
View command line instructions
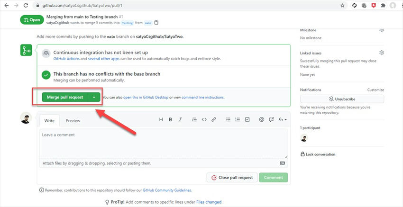point(203,97)
